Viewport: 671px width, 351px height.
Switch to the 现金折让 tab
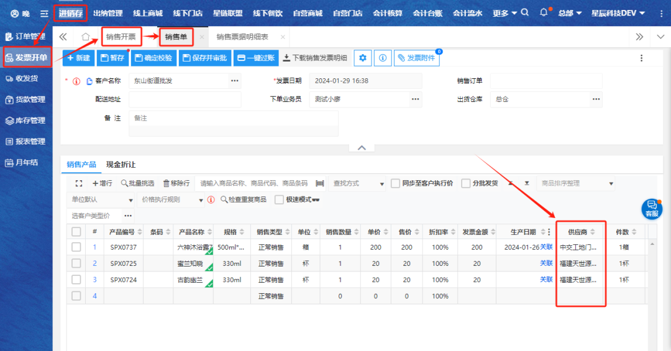[121, 165]
